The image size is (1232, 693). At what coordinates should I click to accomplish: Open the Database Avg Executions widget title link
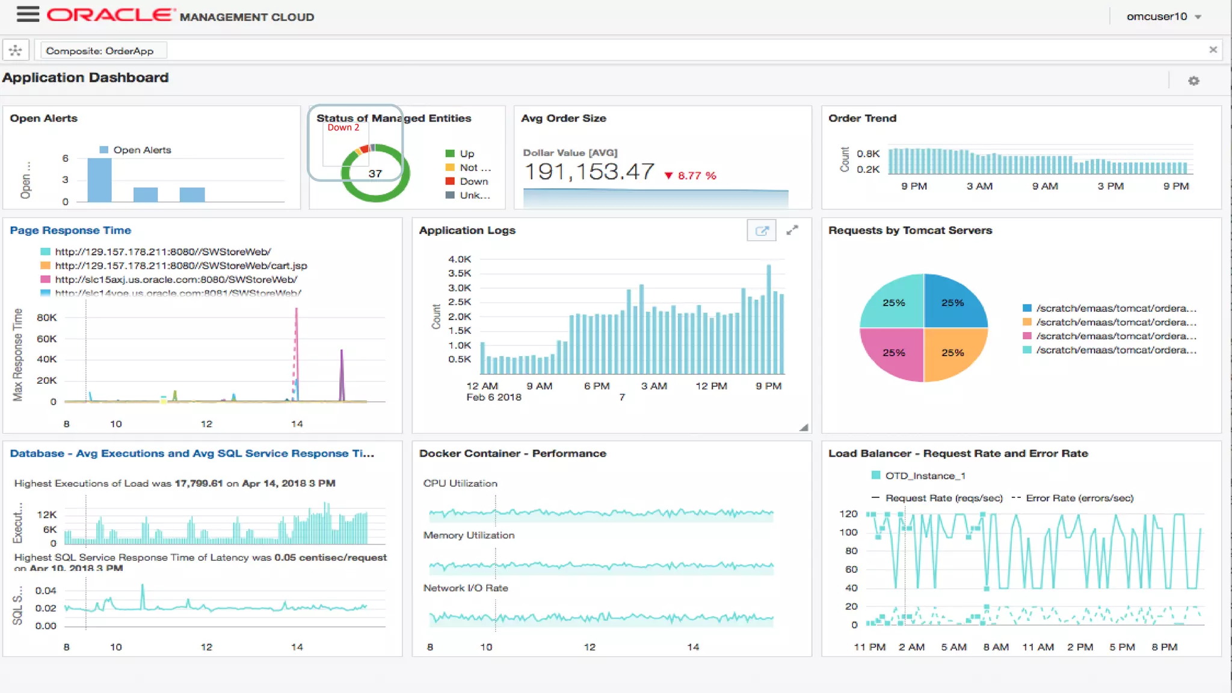click(x=191, y=454)
